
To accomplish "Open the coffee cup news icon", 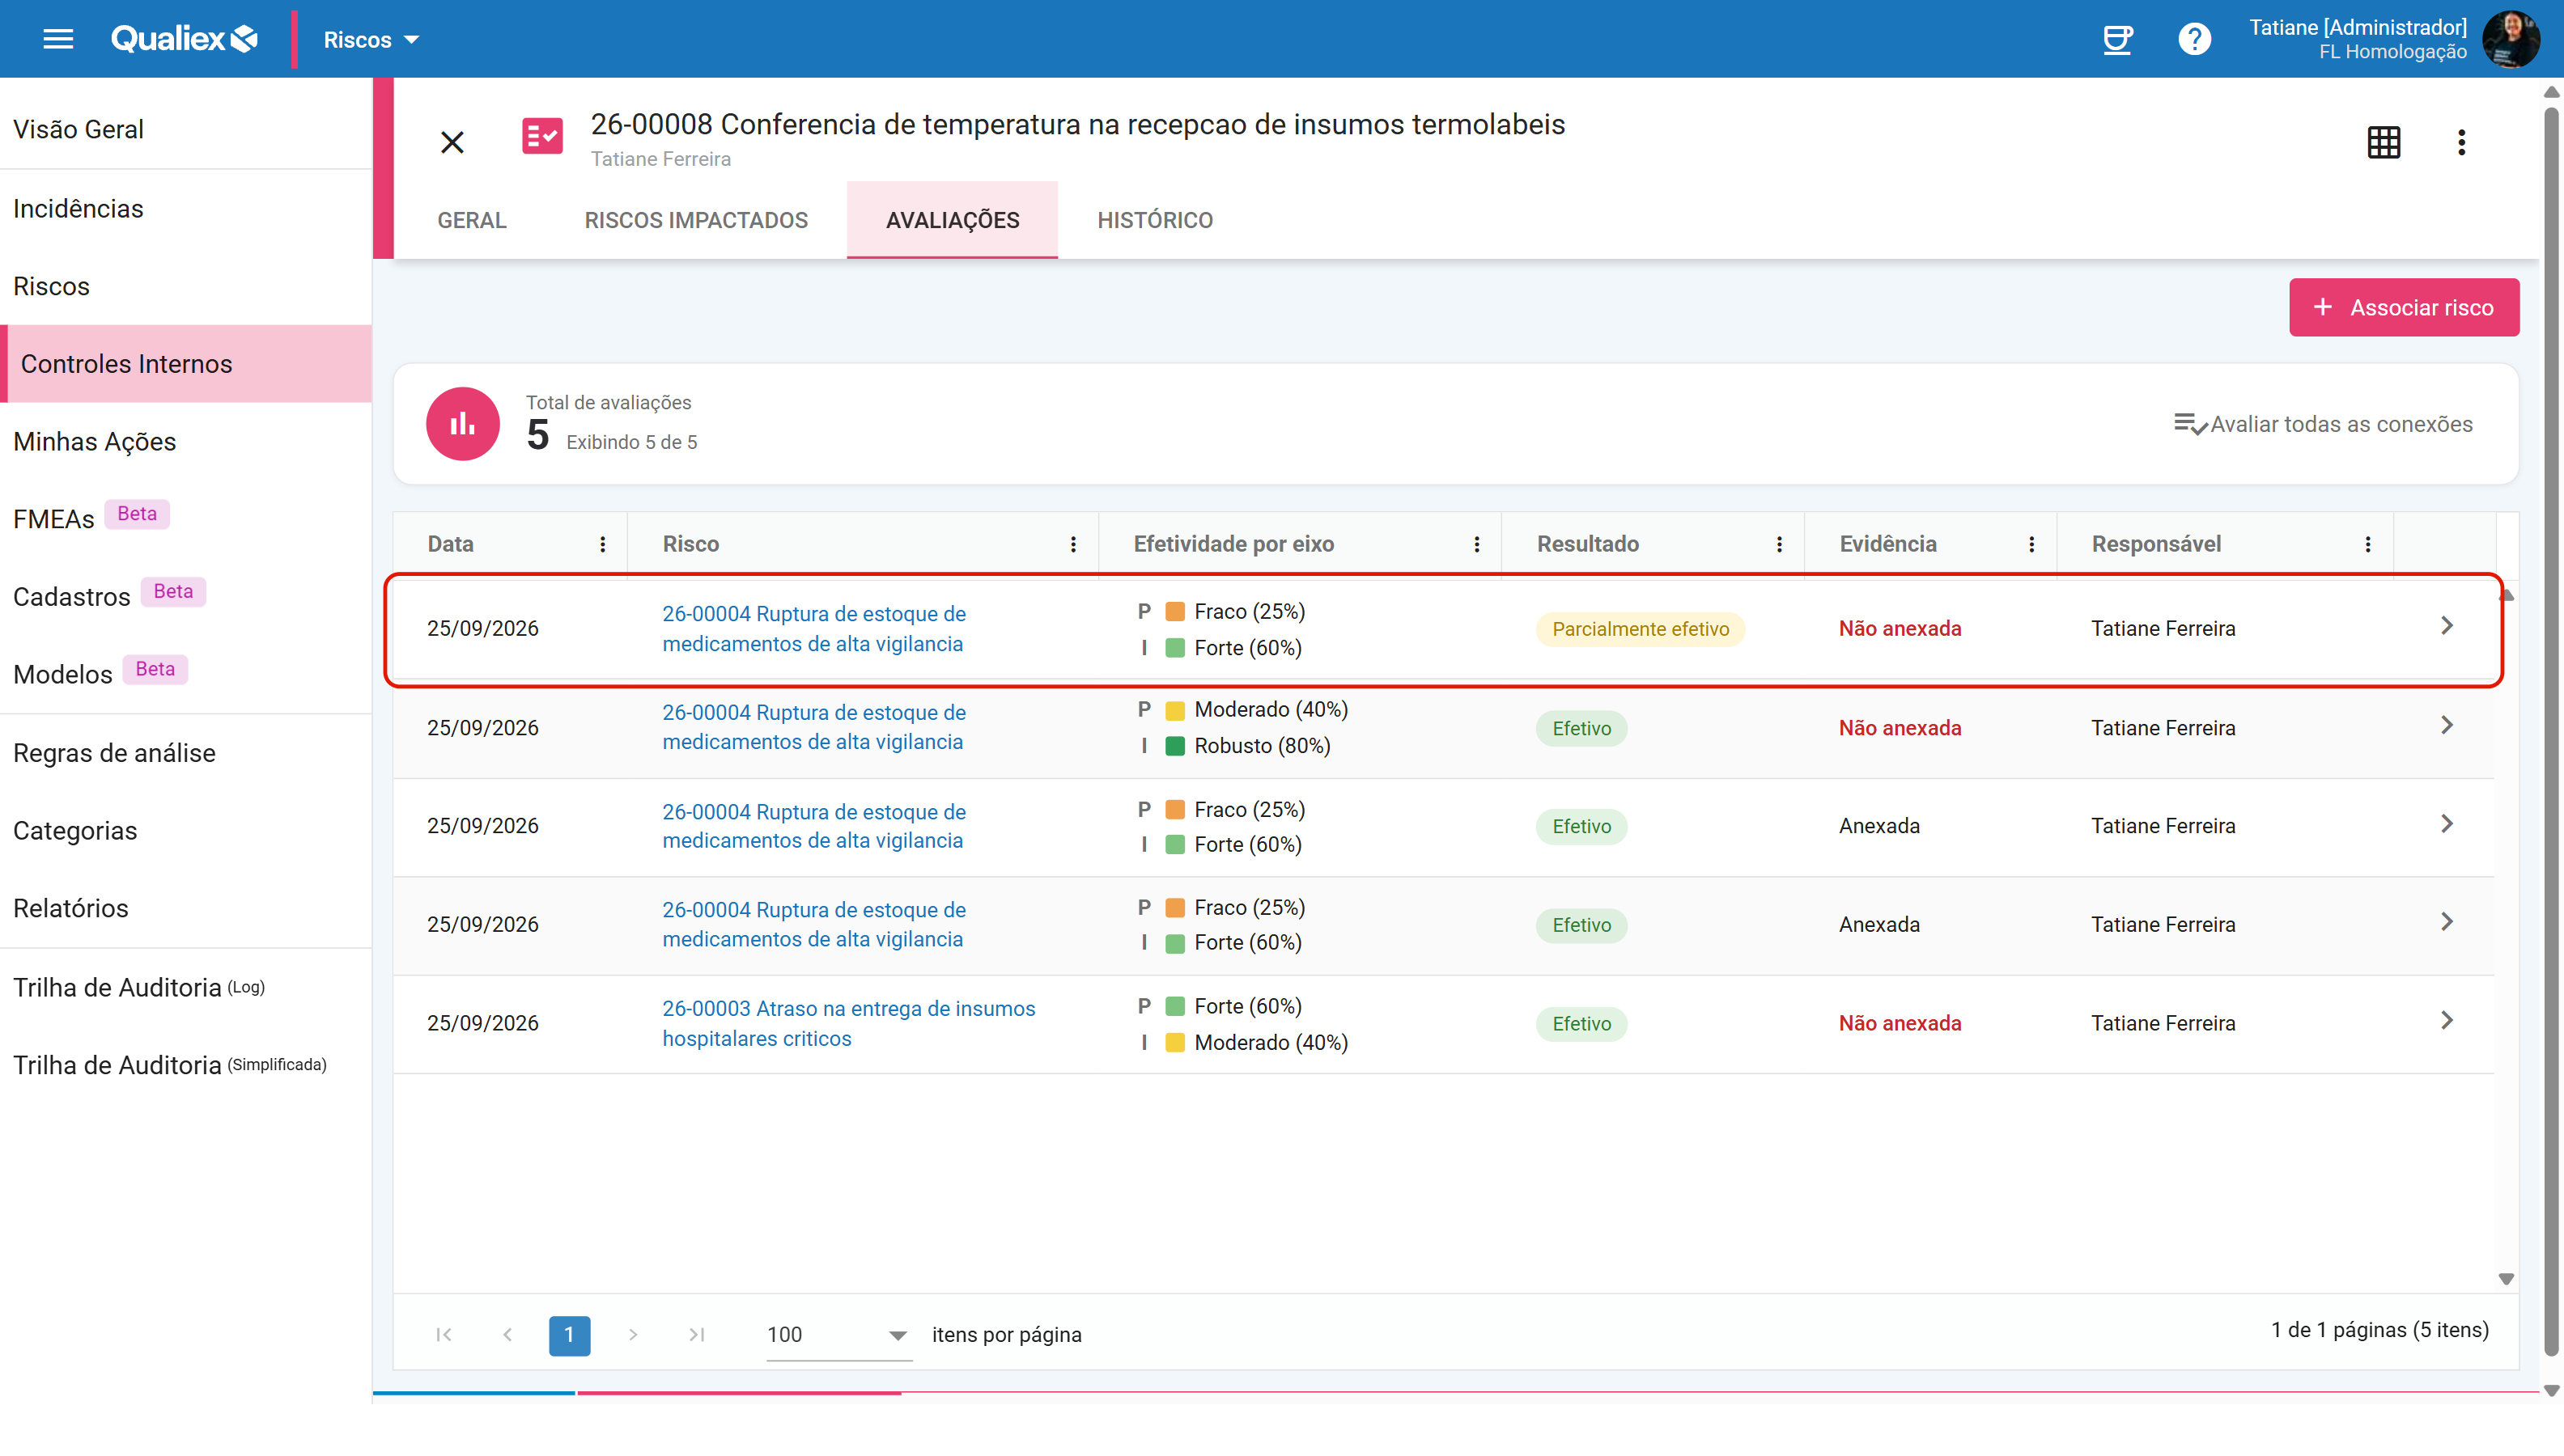I will (x=2116, y=39).
